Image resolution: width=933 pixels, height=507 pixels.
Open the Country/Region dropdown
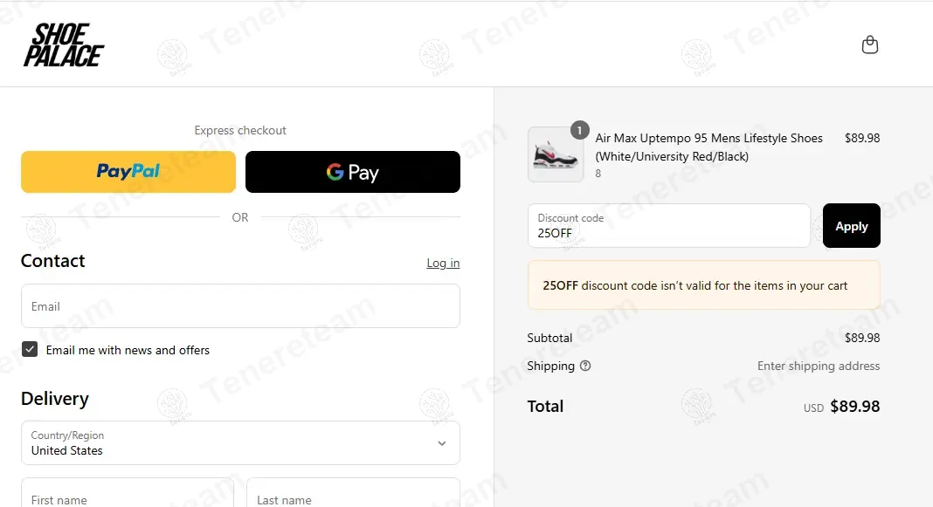[x=240, y=443]
